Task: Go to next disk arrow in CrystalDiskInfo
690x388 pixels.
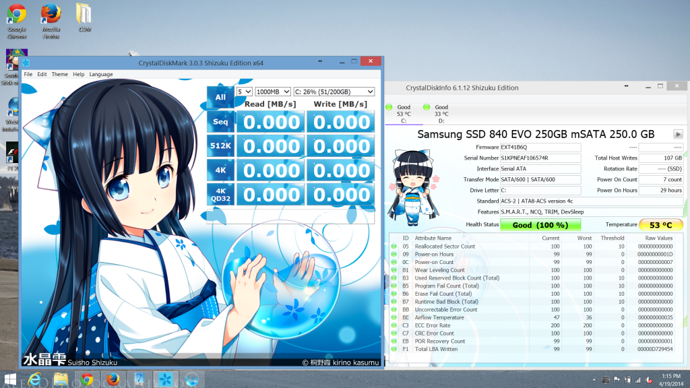Action: [x=678, y=134]
